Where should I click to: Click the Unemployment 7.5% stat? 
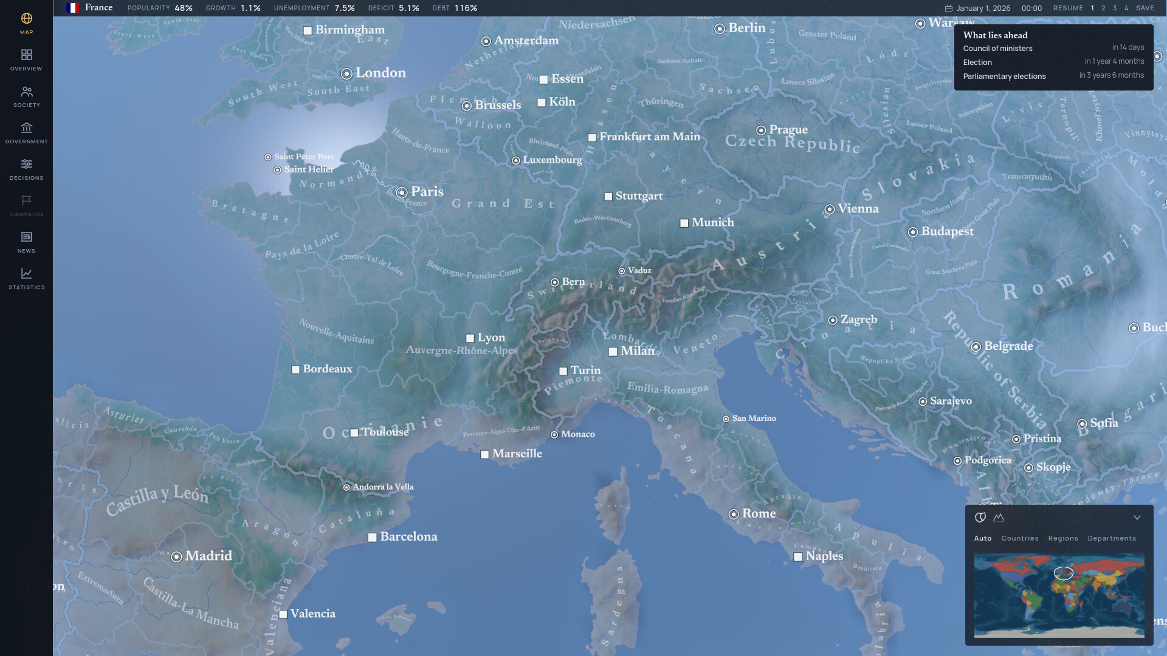(314, 8)
